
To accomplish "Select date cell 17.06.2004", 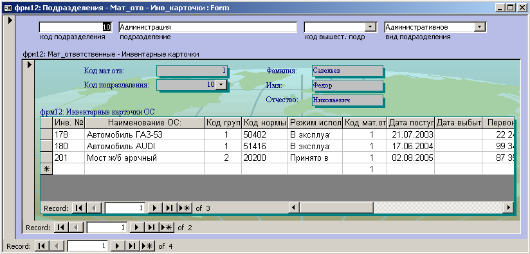I will [410, 146].
